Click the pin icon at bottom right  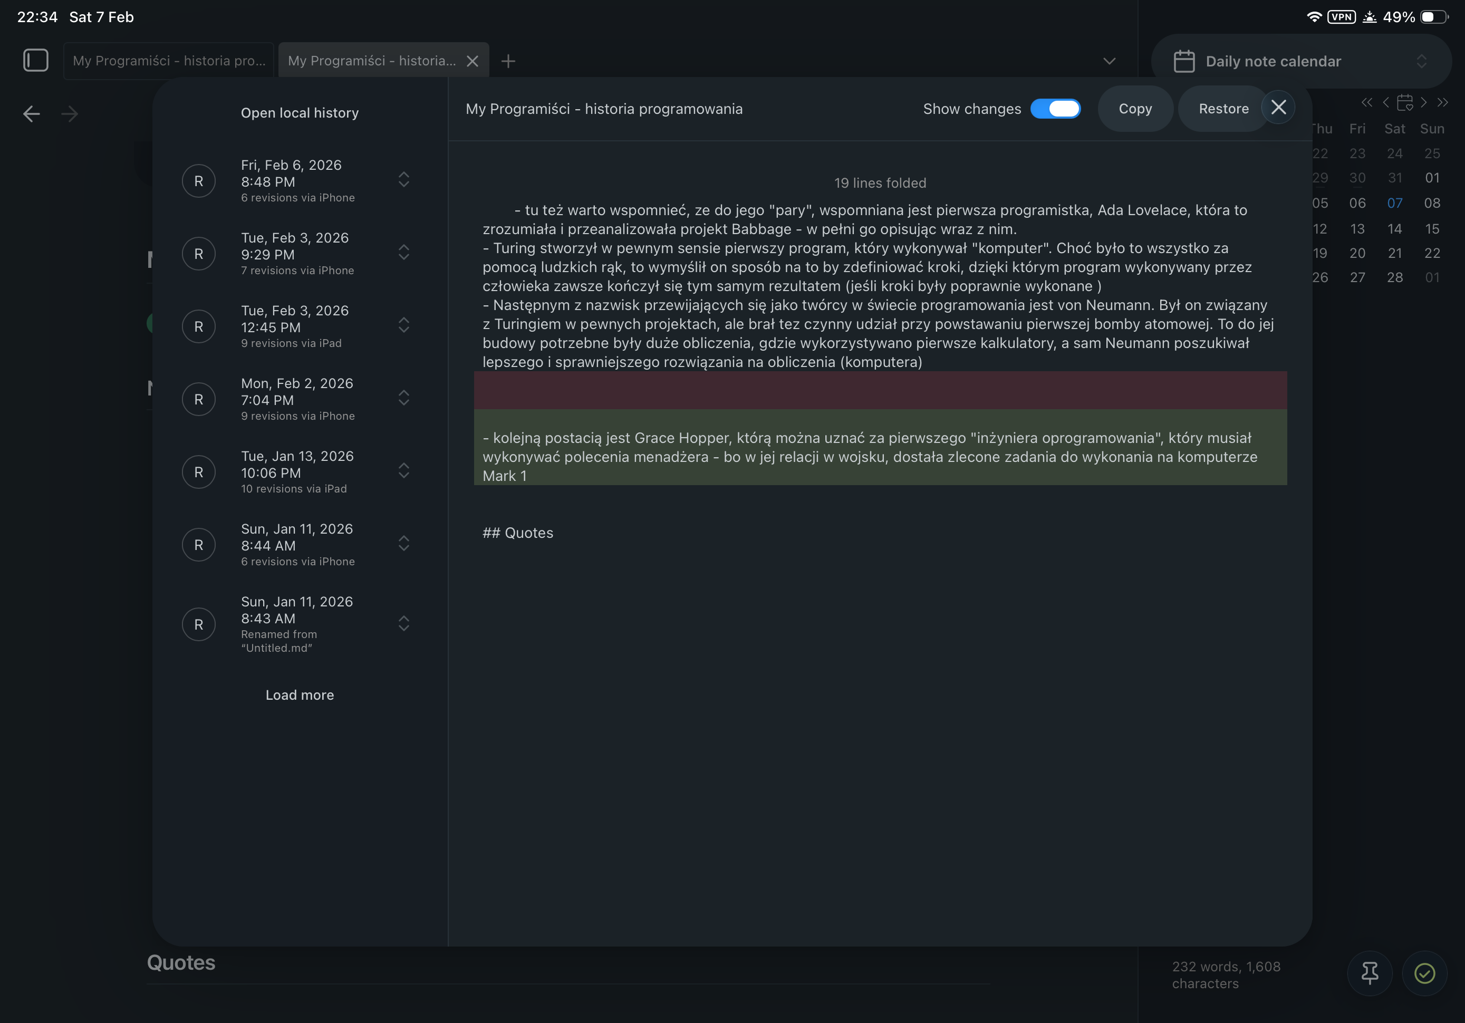(1370, 973)
